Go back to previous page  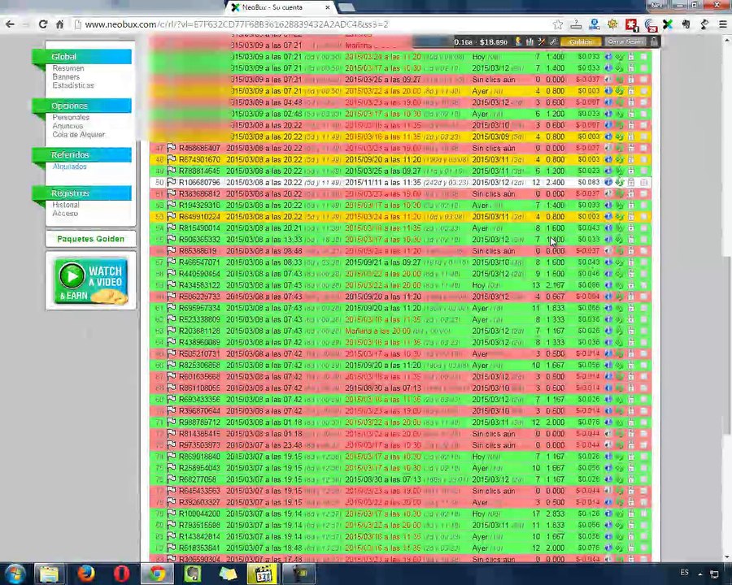[10, 24]
